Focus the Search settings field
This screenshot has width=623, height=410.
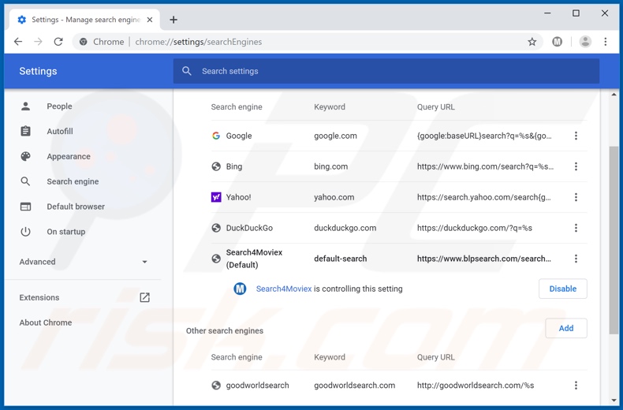[x=386, y=71]
